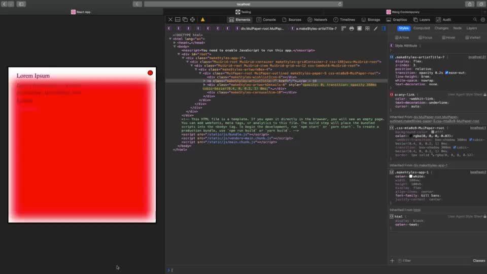
Task: Collapse the body element node
Action: [175, 47]
